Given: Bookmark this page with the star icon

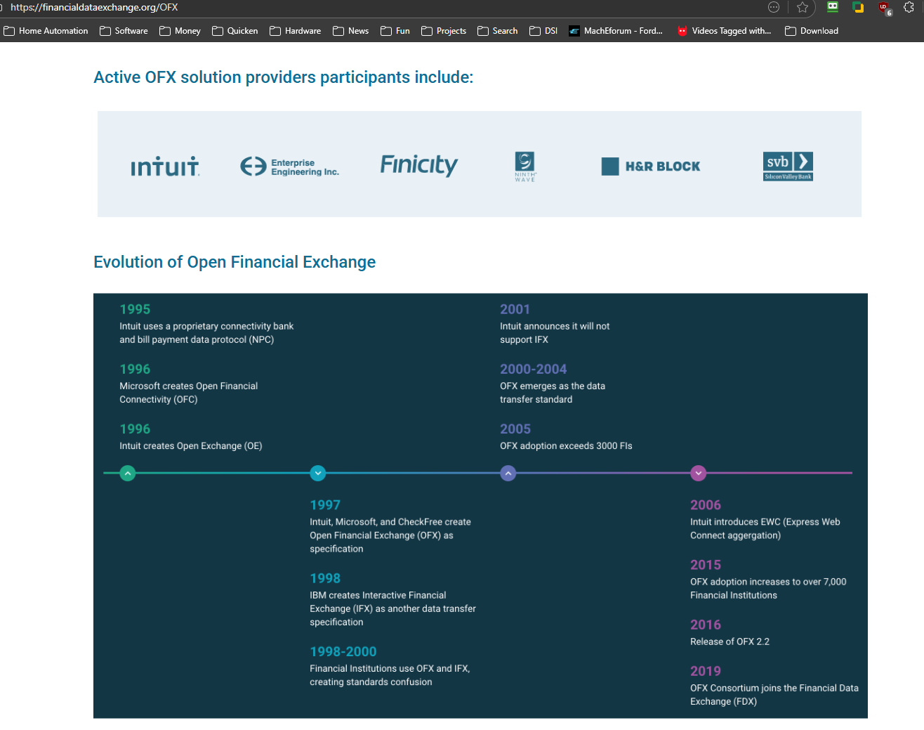Looking at the screenshot, I should (803, 7).
